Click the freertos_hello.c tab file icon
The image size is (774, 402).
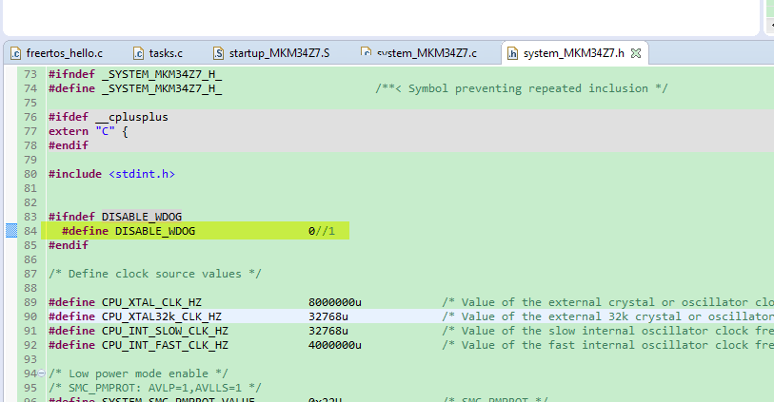coord(16,53)
